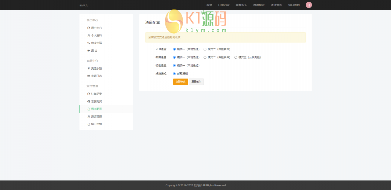Click the 套餐购买 icon in sidebar
Viewport: 391px width, 190px height.
pyautogui.click(x=88, y=101)
